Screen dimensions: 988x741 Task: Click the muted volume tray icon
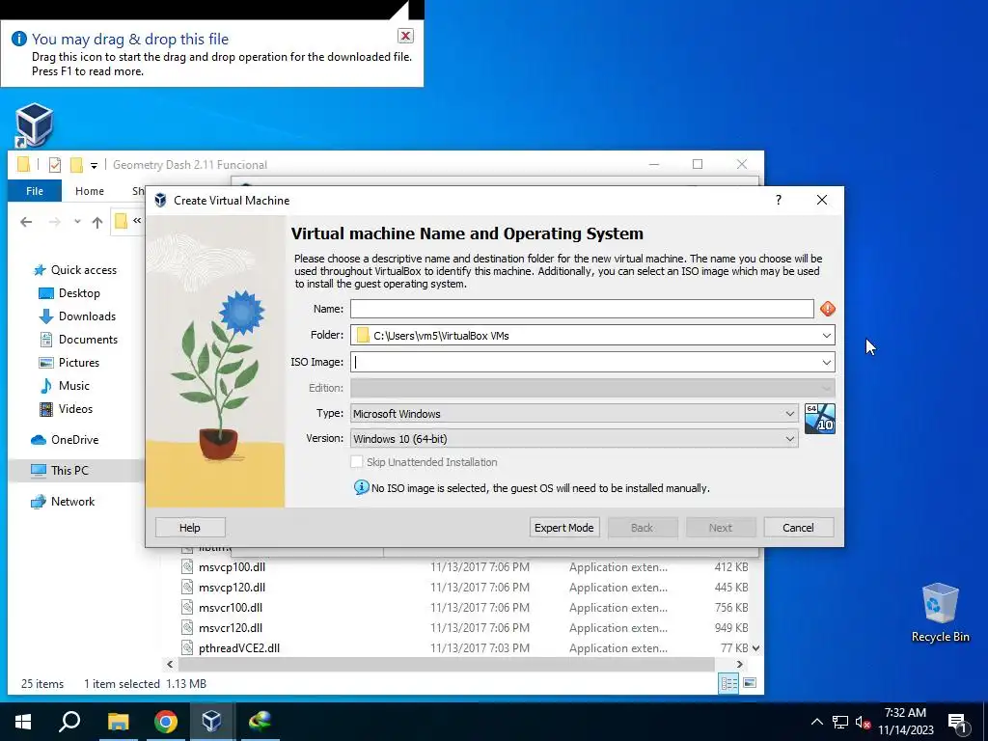863,722
